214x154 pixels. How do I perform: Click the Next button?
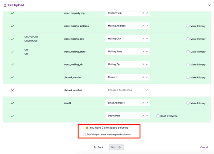coord(116,147)
